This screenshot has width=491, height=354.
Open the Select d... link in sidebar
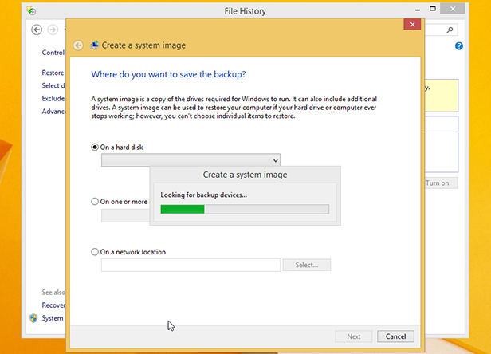click(x=53, y=85)
